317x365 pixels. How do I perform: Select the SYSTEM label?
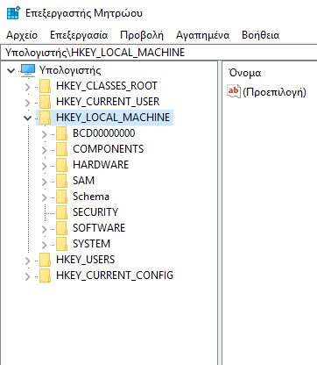91,244
